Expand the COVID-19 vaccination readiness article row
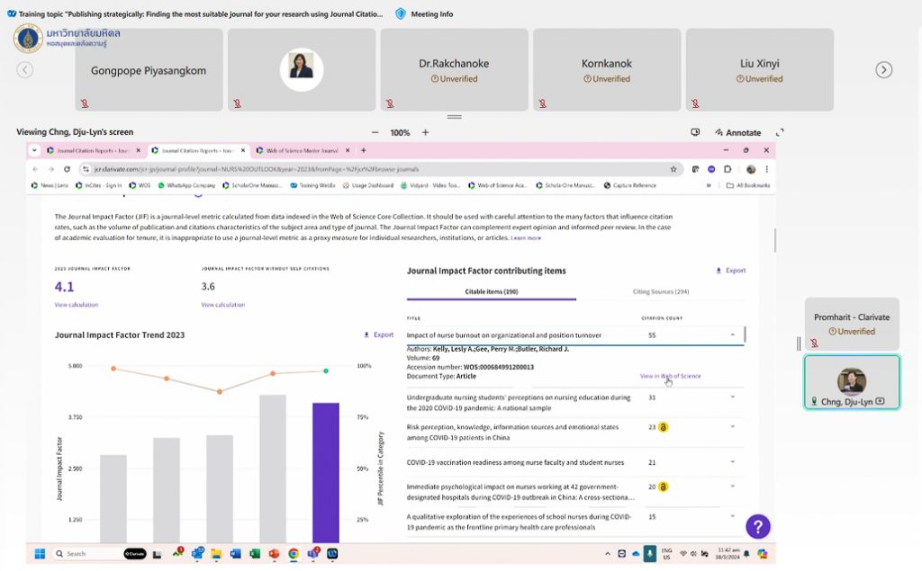The width and height of the screenshot is (922, 571). (732, 462)
